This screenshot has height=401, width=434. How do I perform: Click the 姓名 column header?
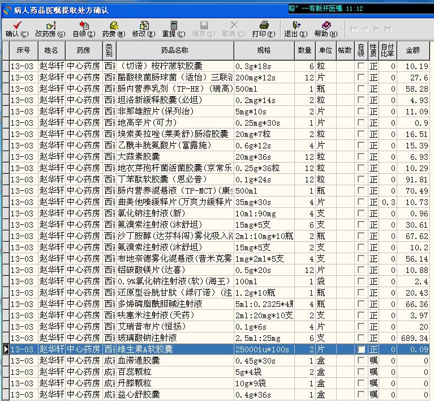51,50
